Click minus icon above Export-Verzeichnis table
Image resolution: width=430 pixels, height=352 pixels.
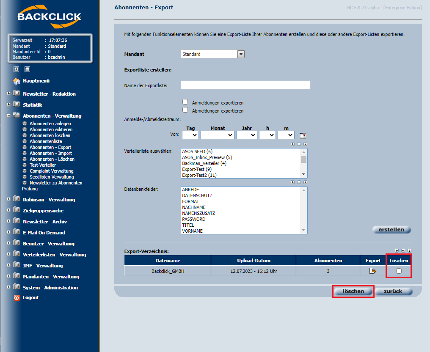403,250
